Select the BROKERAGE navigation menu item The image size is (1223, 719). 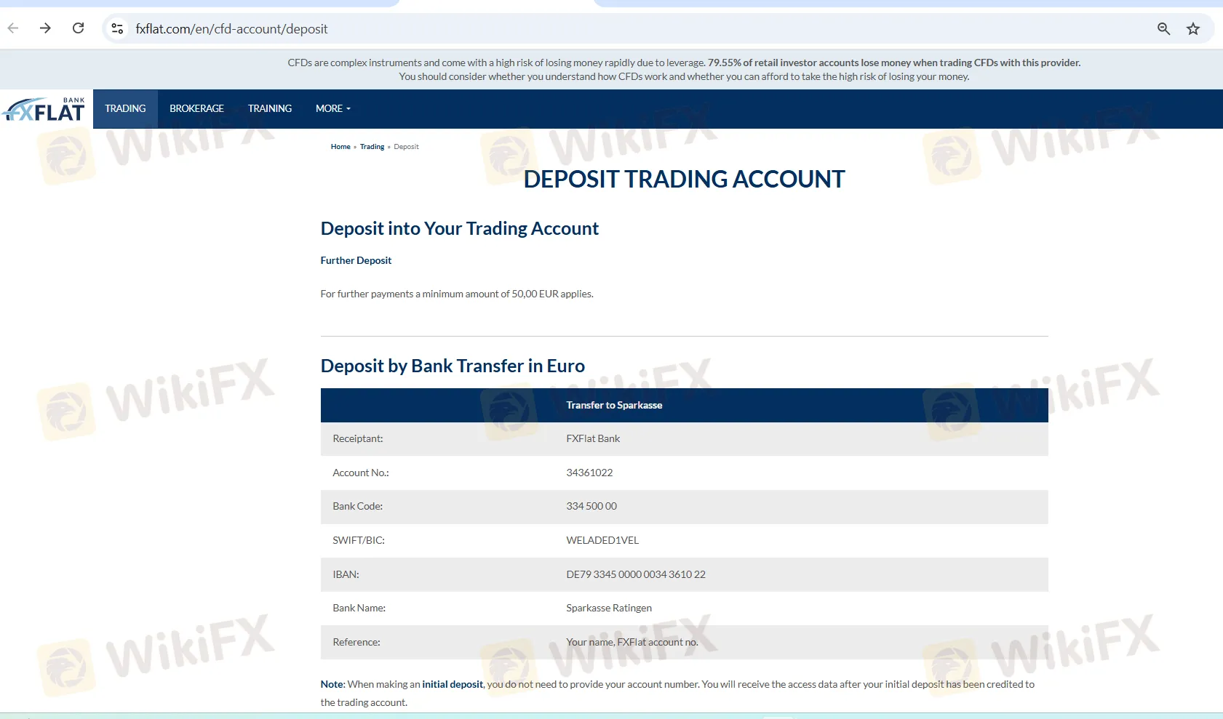click(196, 108)
